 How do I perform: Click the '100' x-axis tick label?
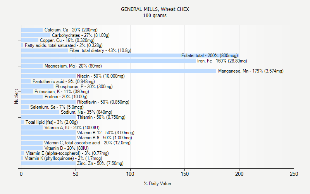[130, 174]
